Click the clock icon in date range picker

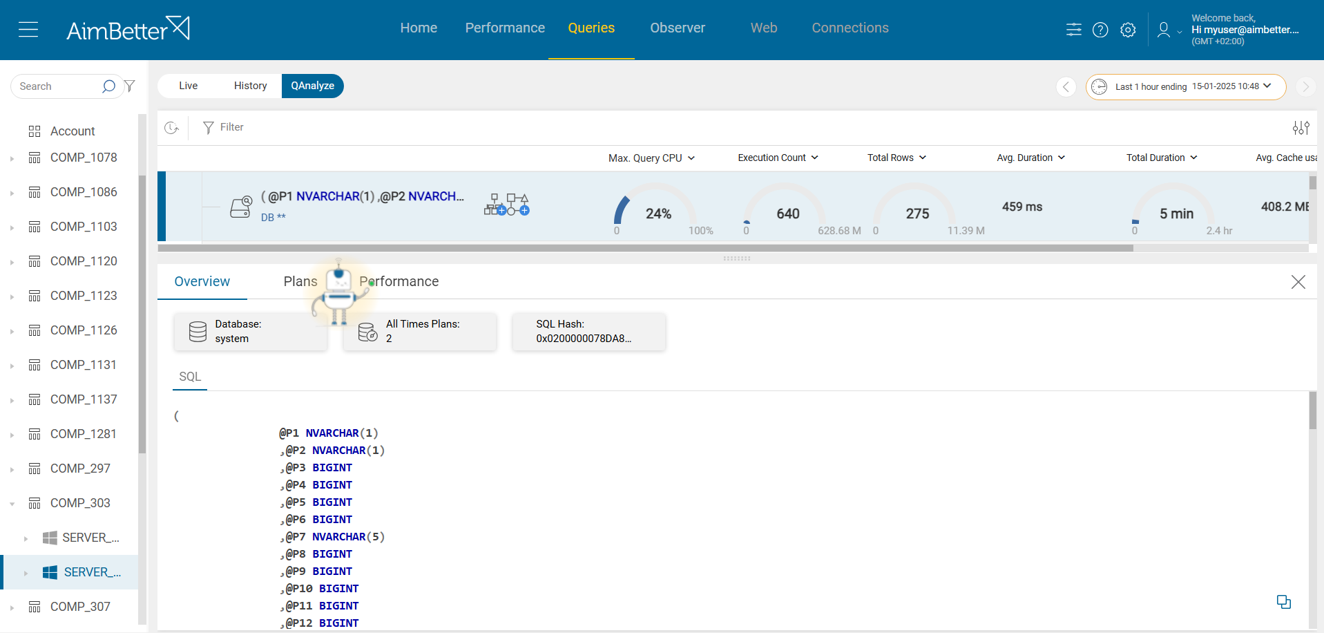tap(1099, 87)
